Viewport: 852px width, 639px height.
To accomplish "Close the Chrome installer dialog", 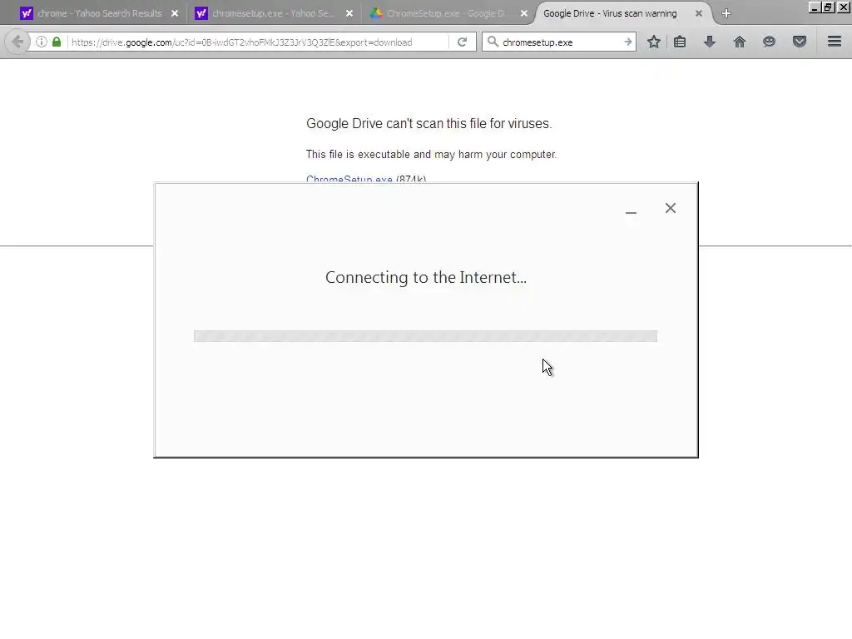I will [x=671, y=208].
